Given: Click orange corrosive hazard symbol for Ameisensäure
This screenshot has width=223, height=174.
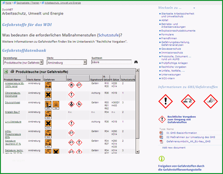Looking at the screenshot, I should pyautogui.click(x=48, y=86).
